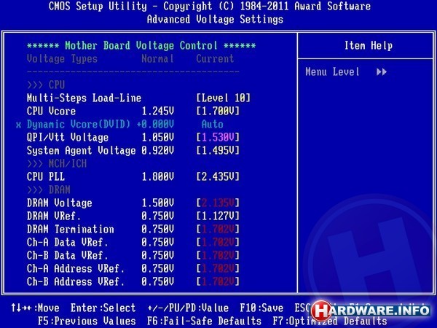Click the Menu Level label
The height and width of the screenshot is (328, 437).
tap(333, 72)
